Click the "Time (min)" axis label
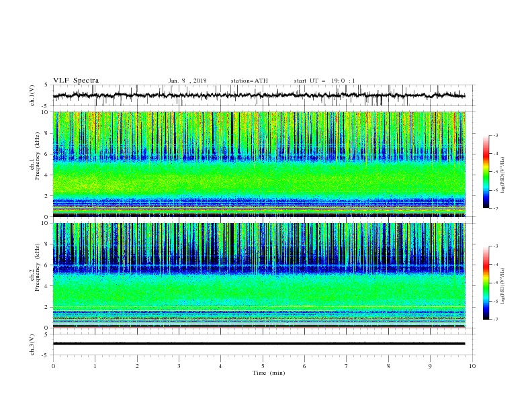Image resolution: width=532 pixels, height=411 pixels. click(x=269, y=373)
